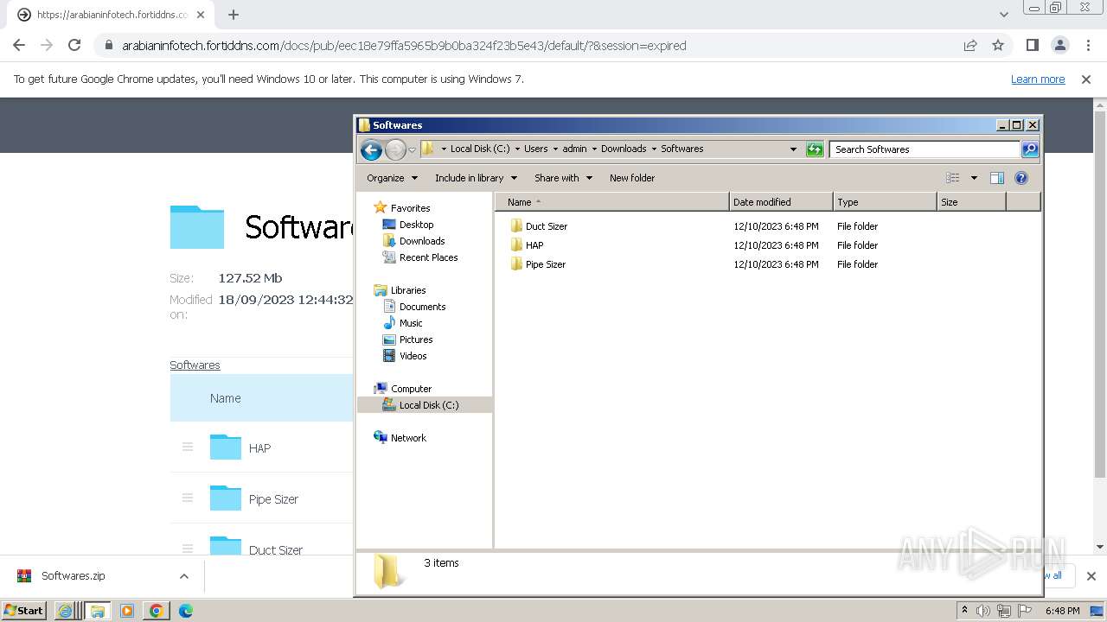Sort by the Type column
The height and width of the screenshot is (622, 1107).
click(885, 202)
